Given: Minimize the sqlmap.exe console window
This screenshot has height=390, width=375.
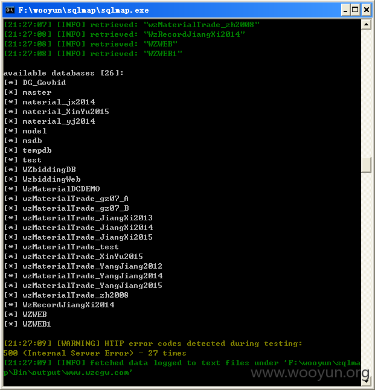Looking at the screenshot, I should pos(345,10).
